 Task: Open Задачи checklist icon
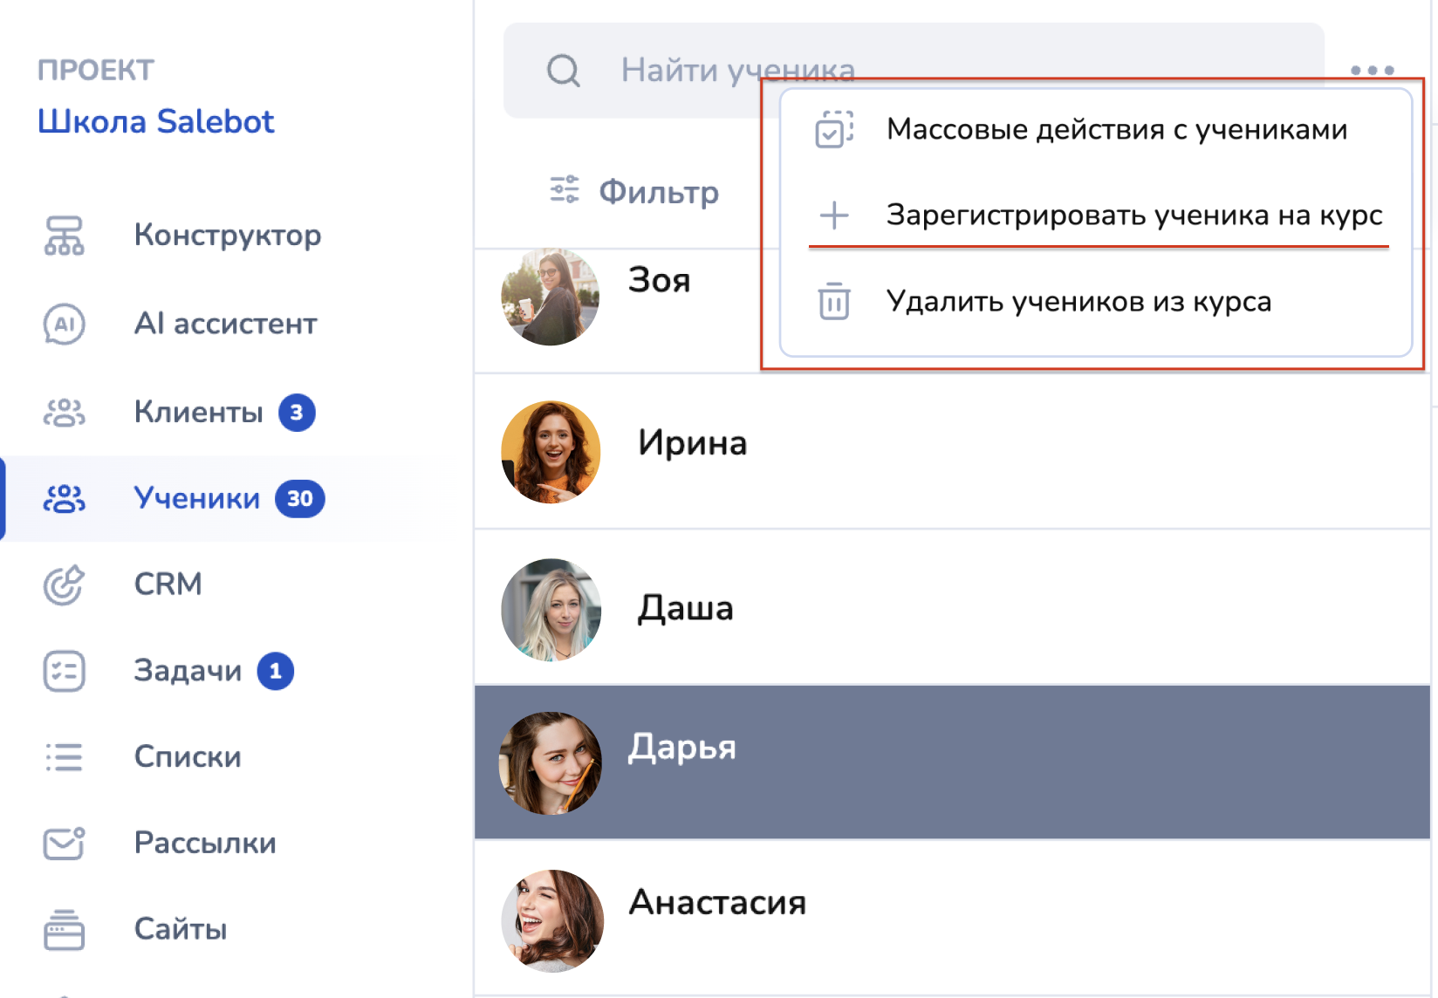point(64,671)
